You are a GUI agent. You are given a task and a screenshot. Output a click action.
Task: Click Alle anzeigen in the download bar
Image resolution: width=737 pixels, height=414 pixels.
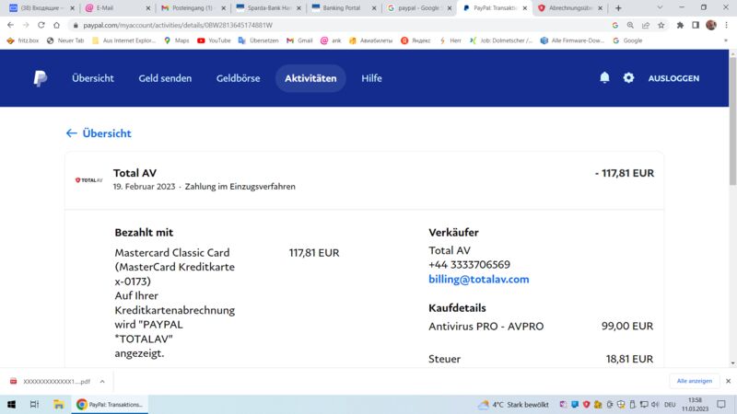click(x=695, y=381)
